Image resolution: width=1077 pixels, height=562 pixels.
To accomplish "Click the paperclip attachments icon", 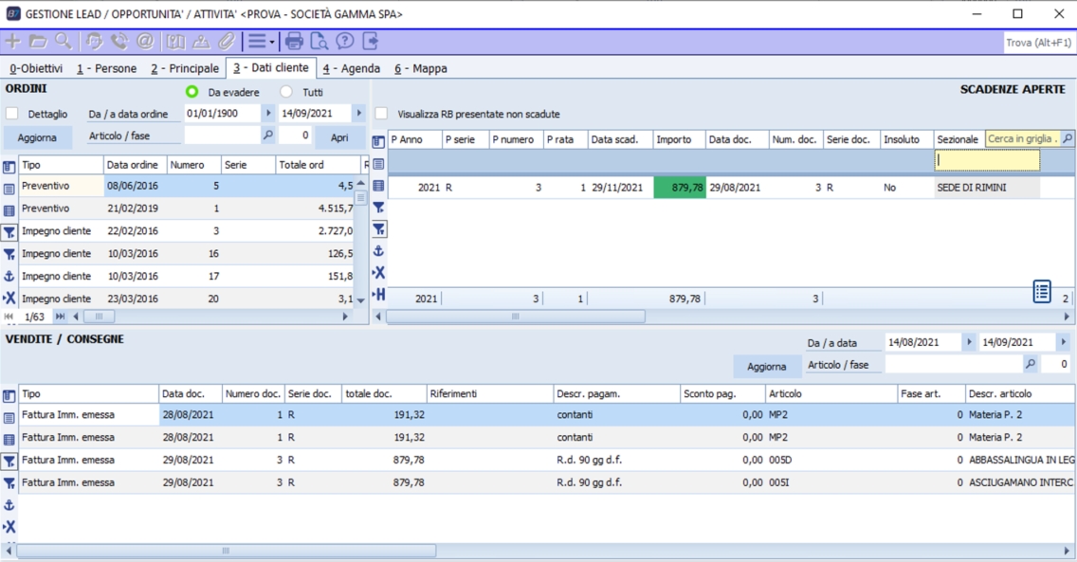I will 226,41.
